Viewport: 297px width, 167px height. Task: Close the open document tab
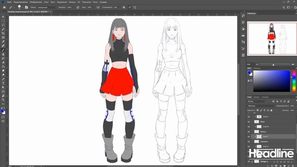click(51, 12)
